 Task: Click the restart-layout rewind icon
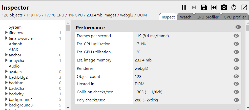click(214, 8)
